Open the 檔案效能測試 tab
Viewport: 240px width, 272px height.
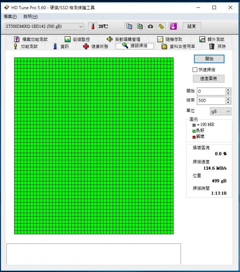(31, 39)
